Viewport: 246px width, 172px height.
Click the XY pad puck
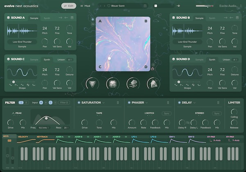(109, 59)
